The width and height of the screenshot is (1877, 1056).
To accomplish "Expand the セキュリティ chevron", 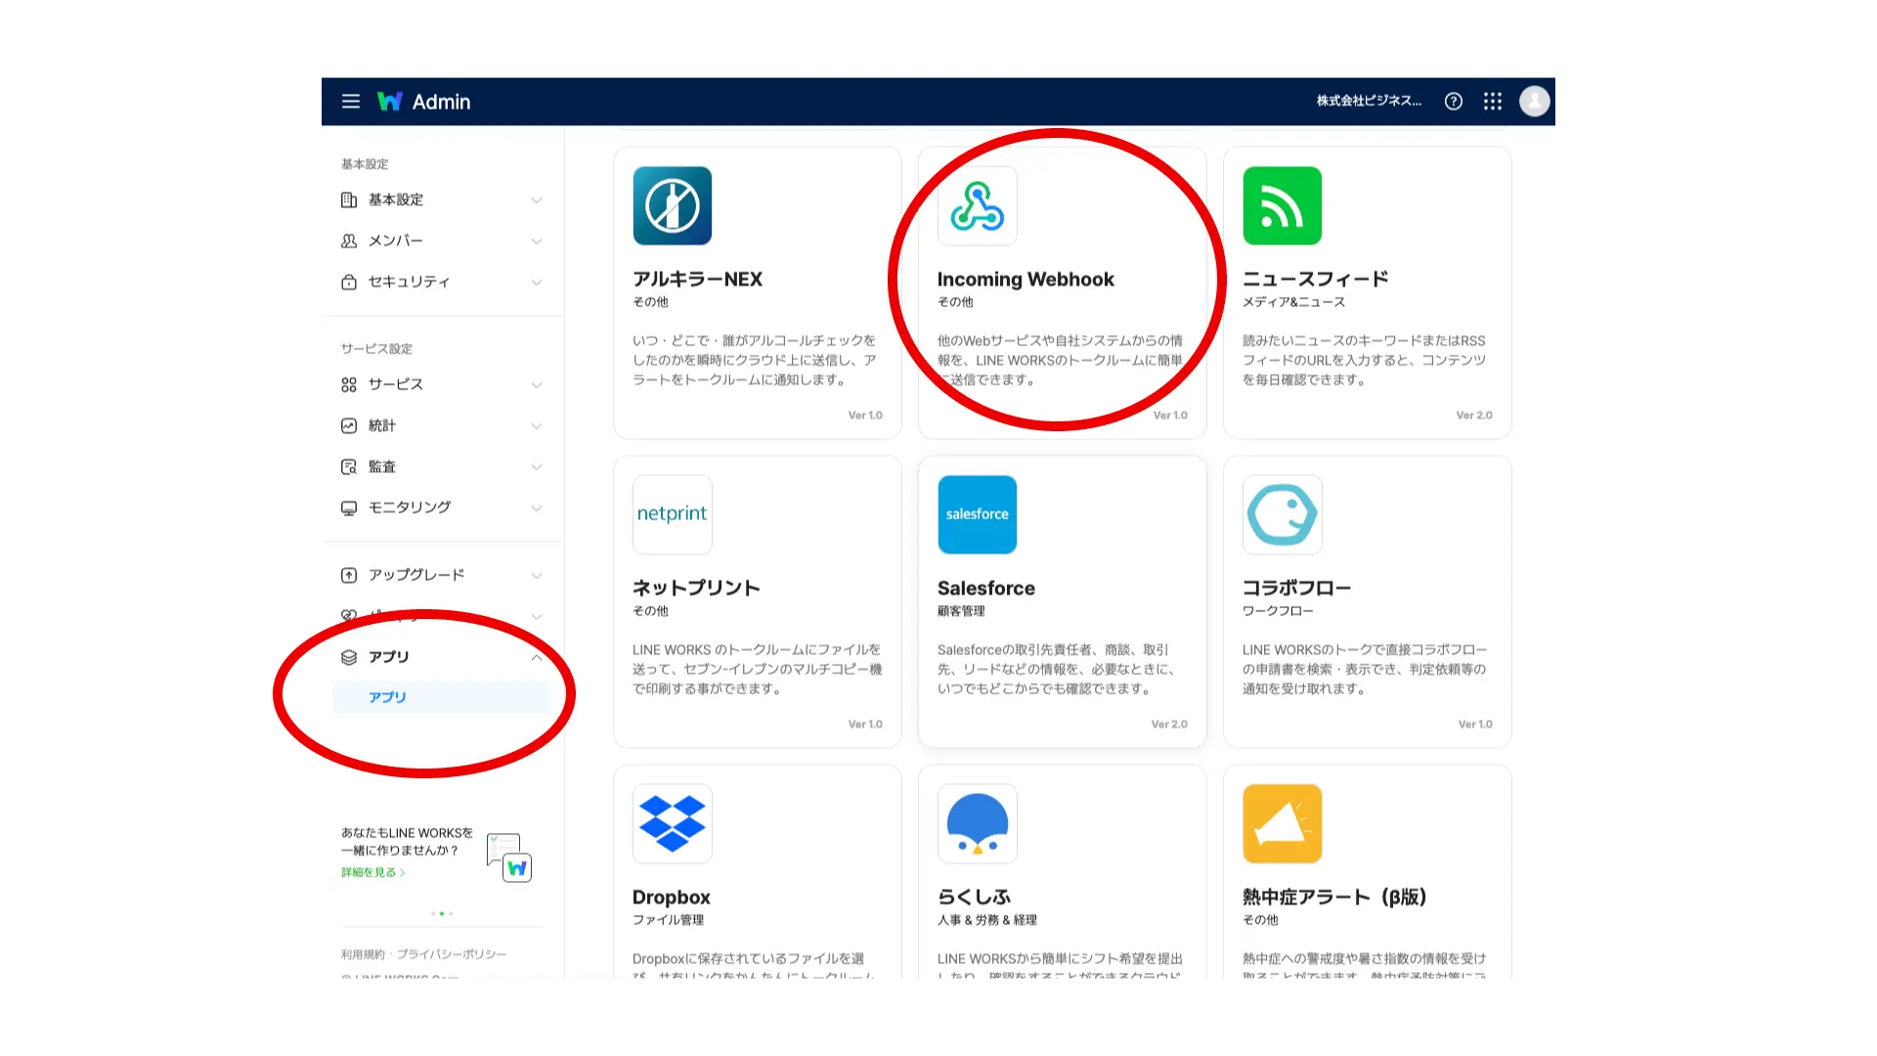I will point(537,282).
